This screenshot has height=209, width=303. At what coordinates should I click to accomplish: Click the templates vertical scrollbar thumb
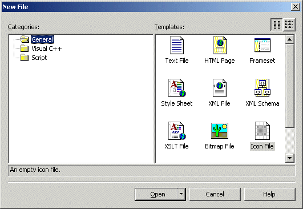pos(290,86)
